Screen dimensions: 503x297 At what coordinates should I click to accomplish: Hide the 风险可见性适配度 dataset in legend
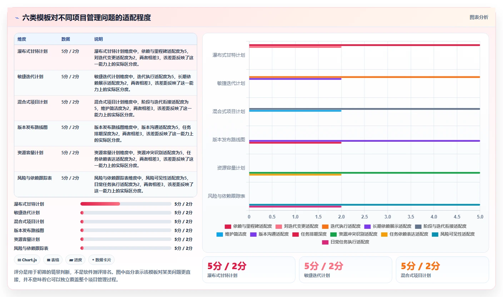pos(453,234)
